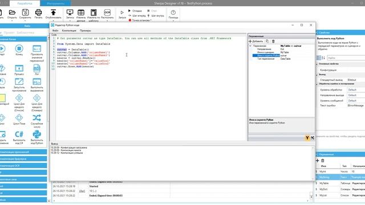Click the Help question-mark icon

pyautogui.click(x=173, y=13)
